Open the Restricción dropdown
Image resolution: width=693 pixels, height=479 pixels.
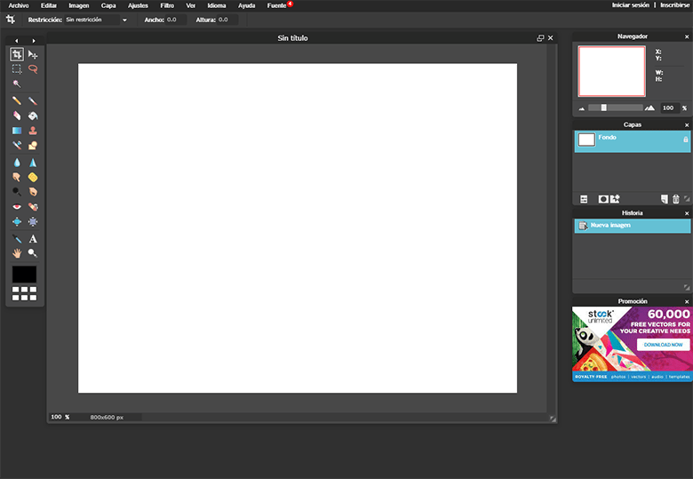click(96, 20)
